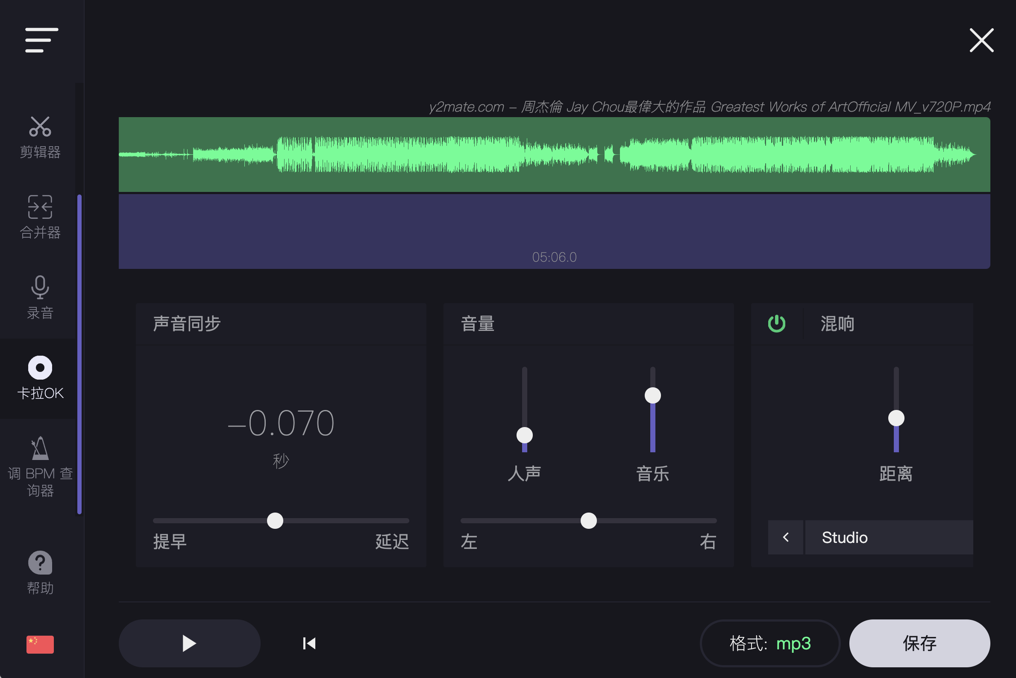The width and height of the screenshot is (1016, 678).
Task: Open the hamburger menu icon
Action: 41,40
